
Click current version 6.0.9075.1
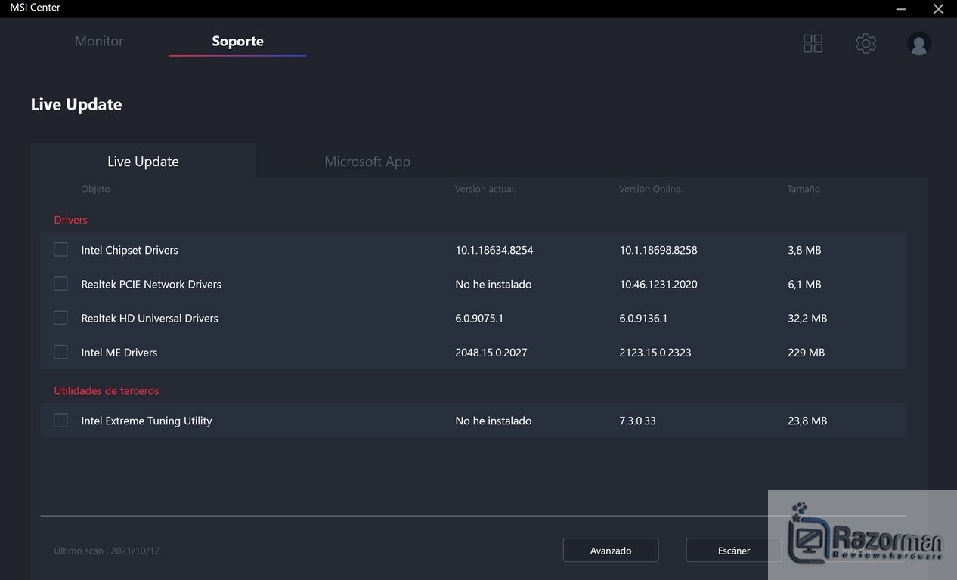(479, 319)
